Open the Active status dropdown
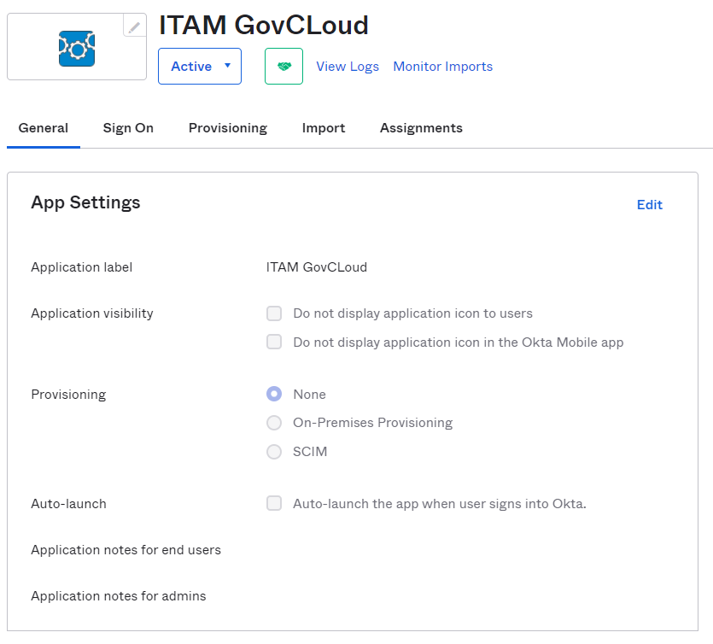 [200, 67]
